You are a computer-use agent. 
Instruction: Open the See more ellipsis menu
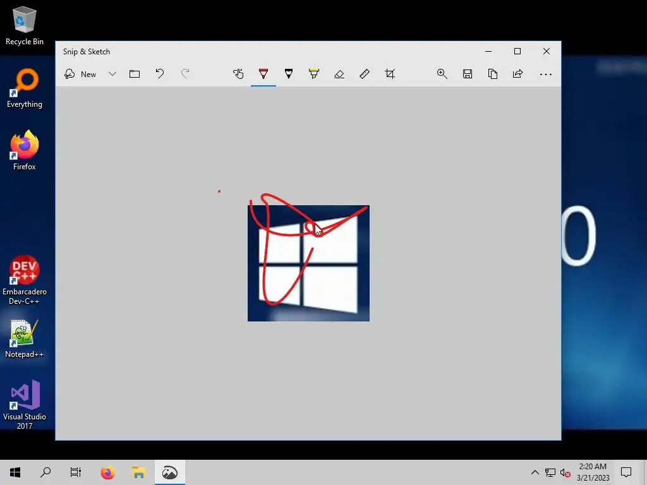545,75
